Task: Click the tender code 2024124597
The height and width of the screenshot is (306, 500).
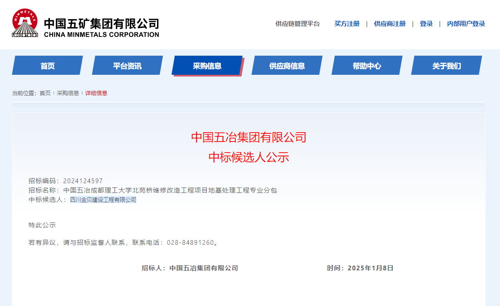Action: [x=83, y=181]
